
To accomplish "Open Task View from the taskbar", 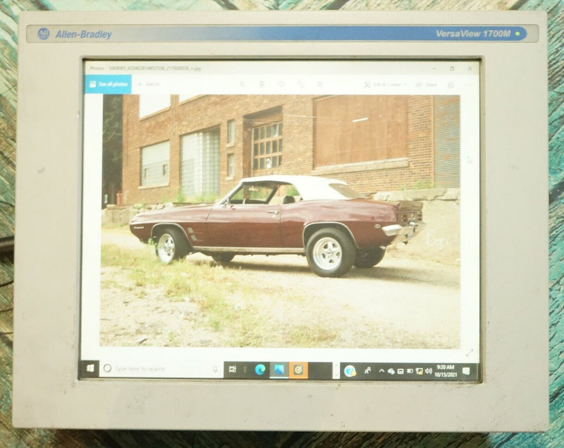I will 232,369.
